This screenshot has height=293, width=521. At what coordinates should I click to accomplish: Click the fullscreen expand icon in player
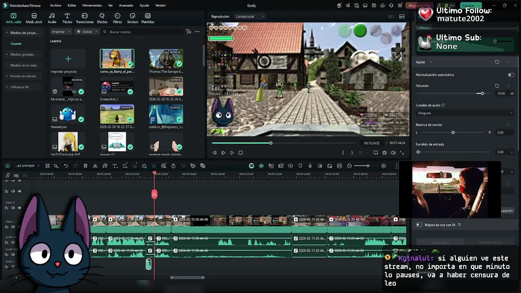click(x=402, y=153)
